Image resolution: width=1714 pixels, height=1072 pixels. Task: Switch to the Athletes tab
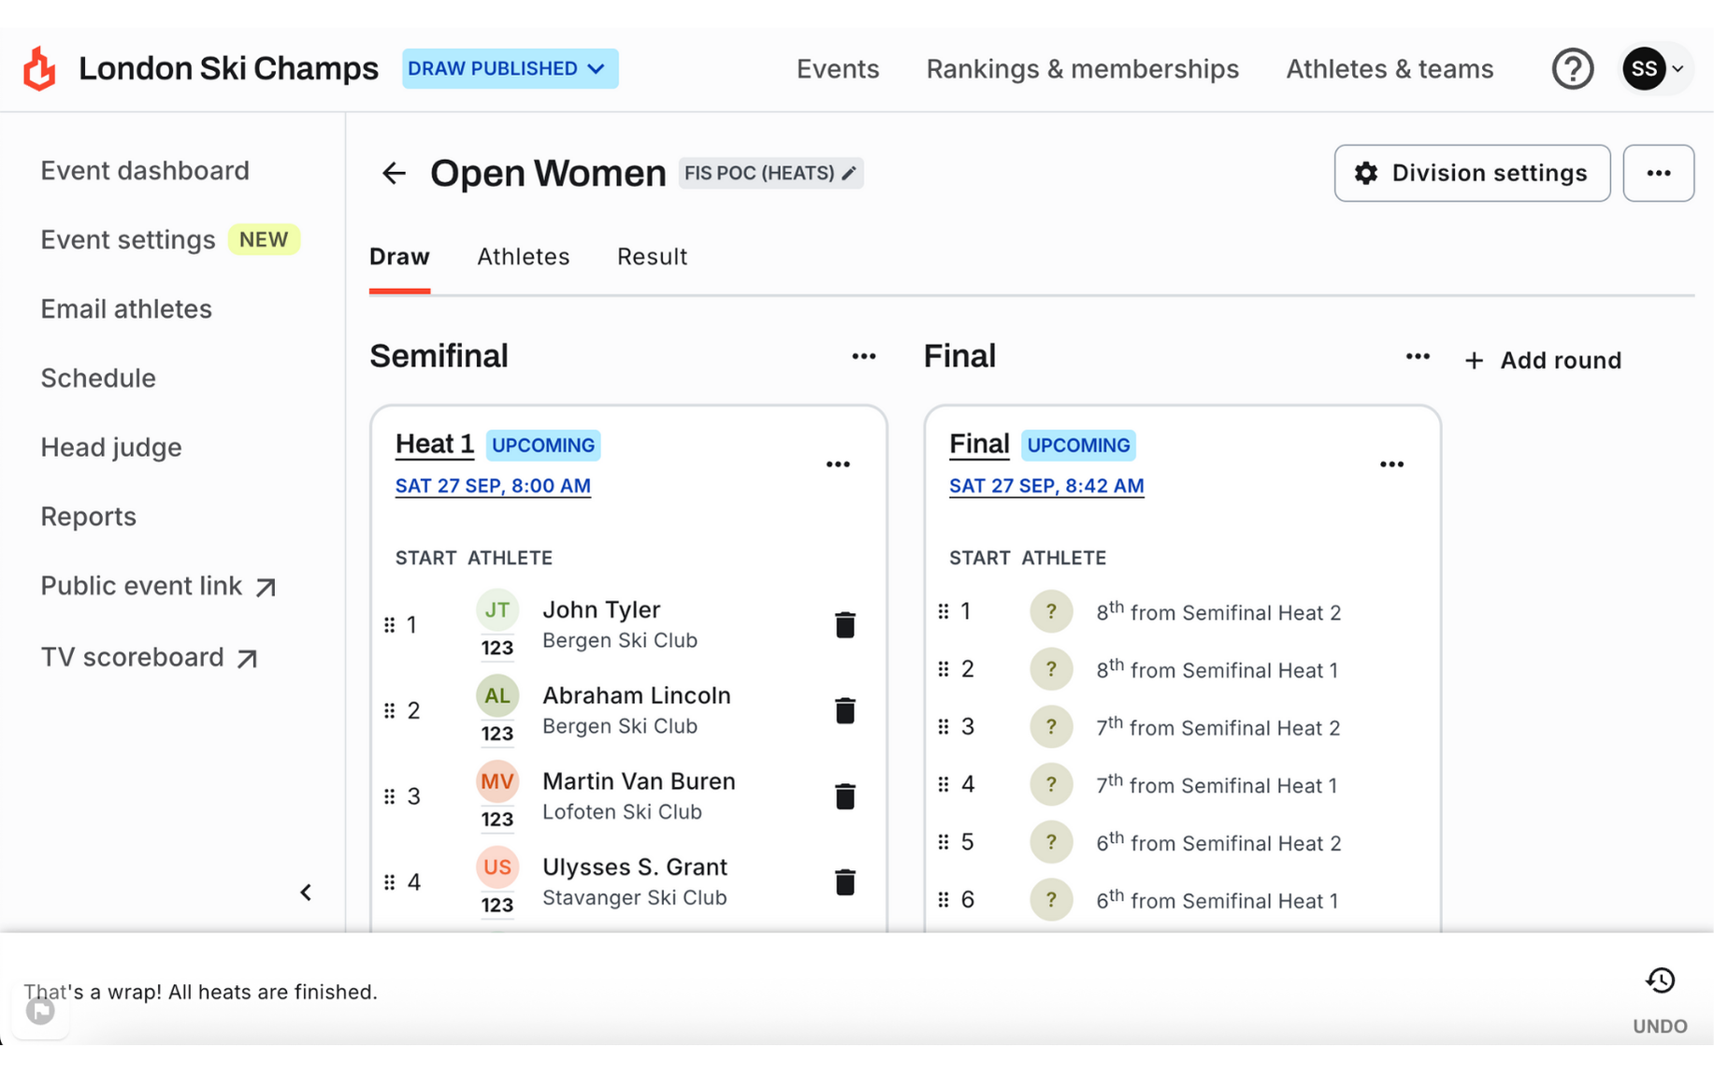click(x=524, y=256)
